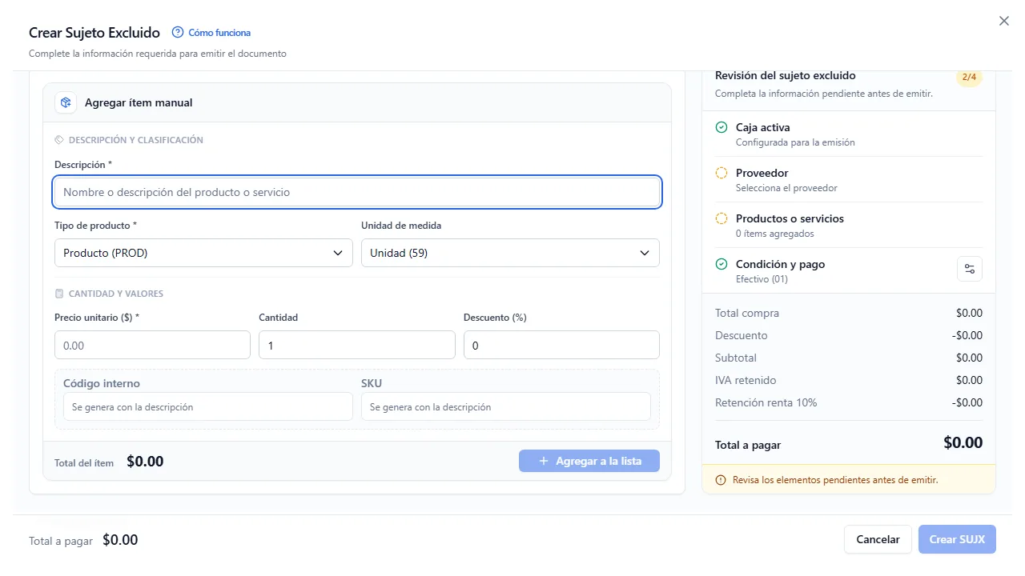
Task: Select the Productos o servicios review step text
Action: pyautogui.click(x=790, y=218)
